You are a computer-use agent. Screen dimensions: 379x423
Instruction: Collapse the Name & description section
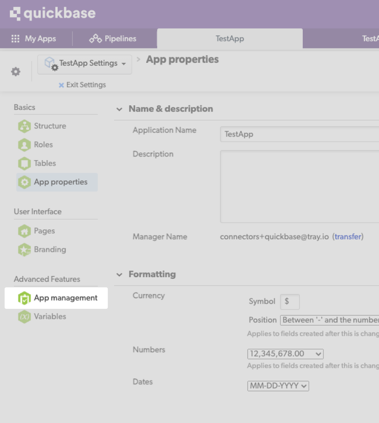(119, 109)
